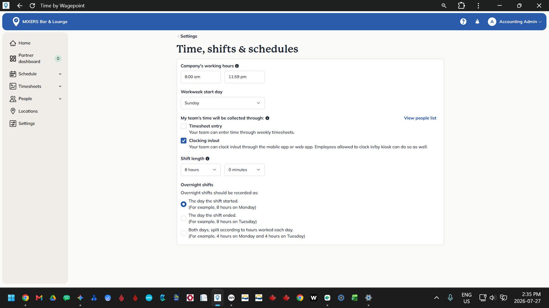Open the help question mark icon

tap(463, 22)
